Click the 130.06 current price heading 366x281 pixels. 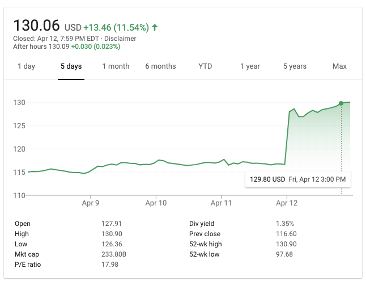[37, 26]
